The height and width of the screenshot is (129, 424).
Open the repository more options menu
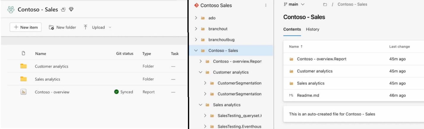(x=266, y=5)
